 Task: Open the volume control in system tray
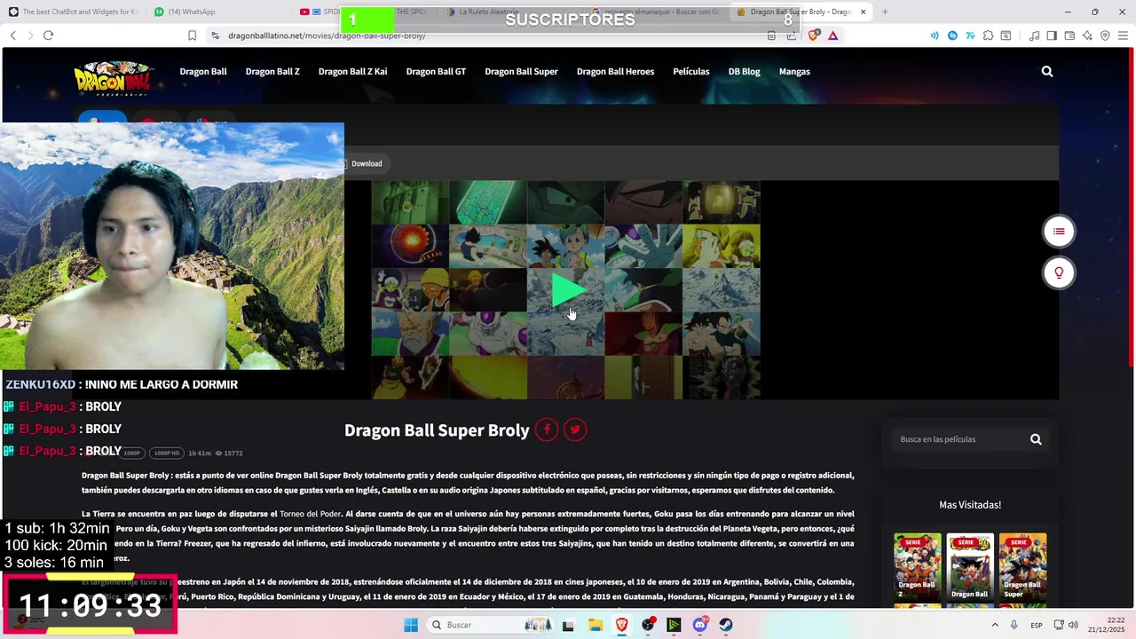(1073, 625)
